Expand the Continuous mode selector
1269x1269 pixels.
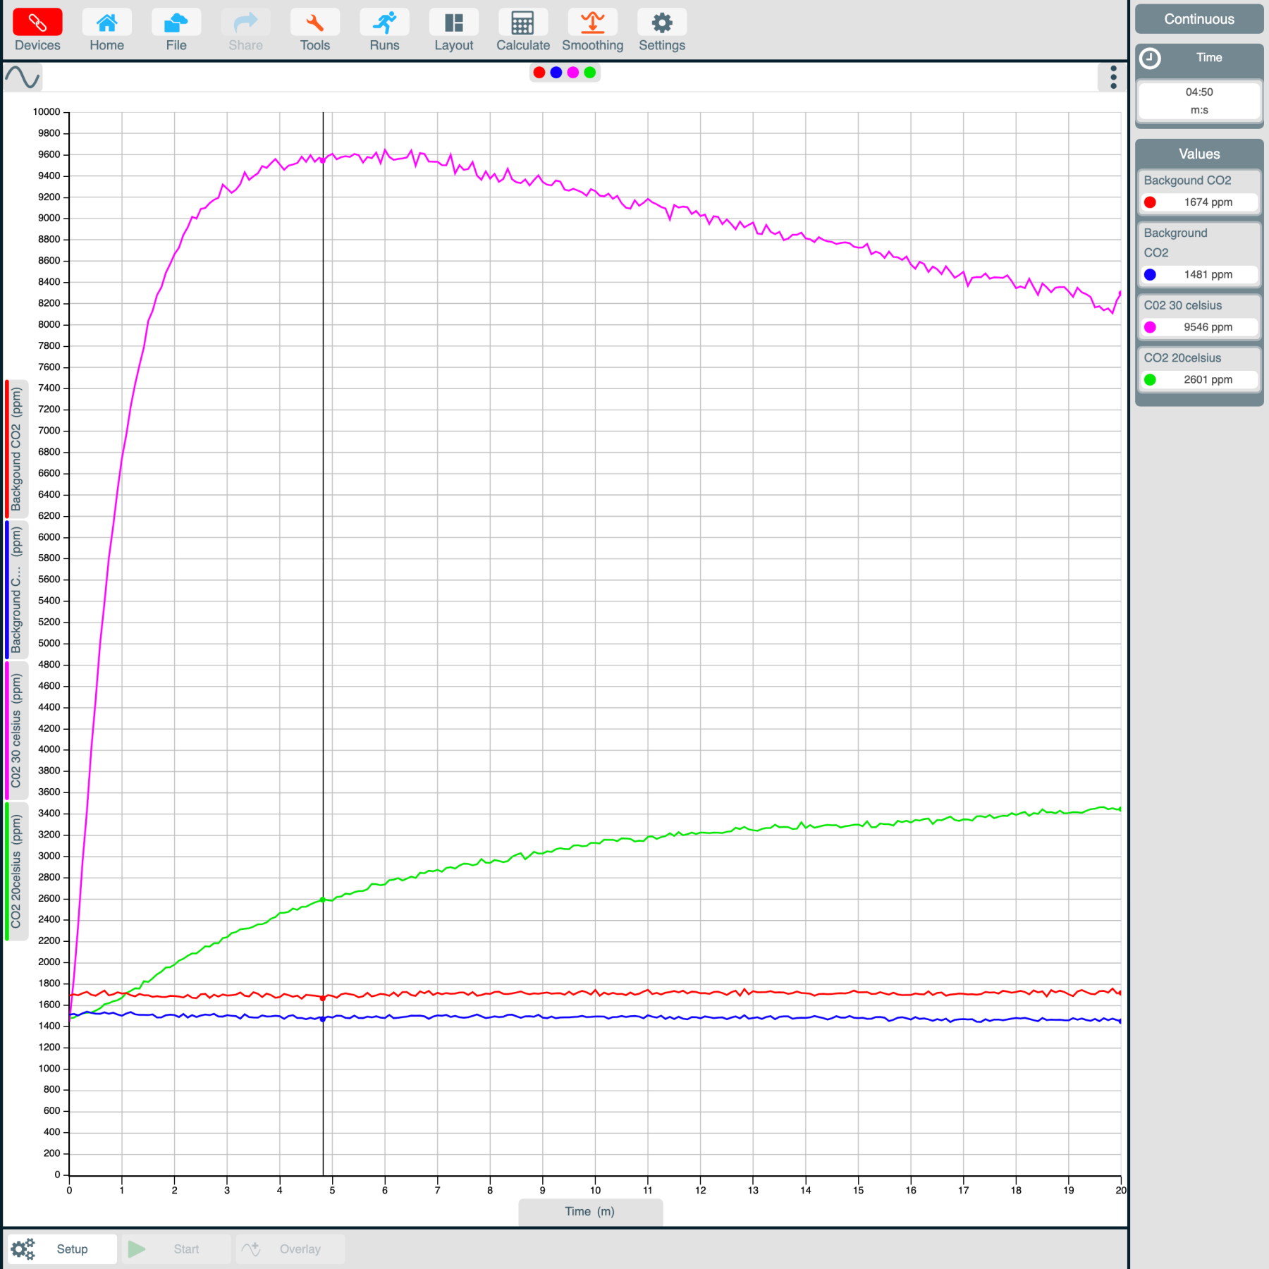click(x=1198, y=19)
